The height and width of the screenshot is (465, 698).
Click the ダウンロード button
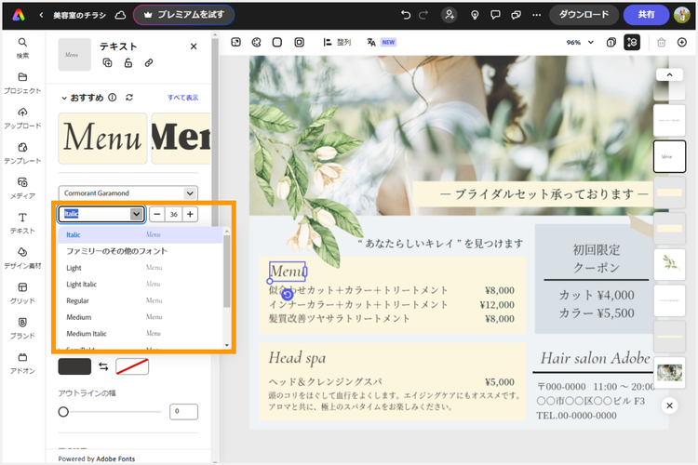point(584,15)
